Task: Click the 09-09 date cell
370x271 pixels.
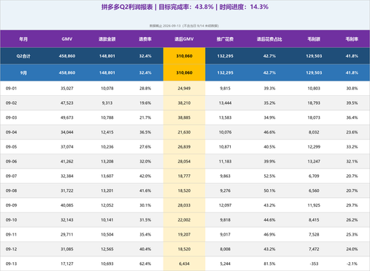Action: click(x=11, y=205)
